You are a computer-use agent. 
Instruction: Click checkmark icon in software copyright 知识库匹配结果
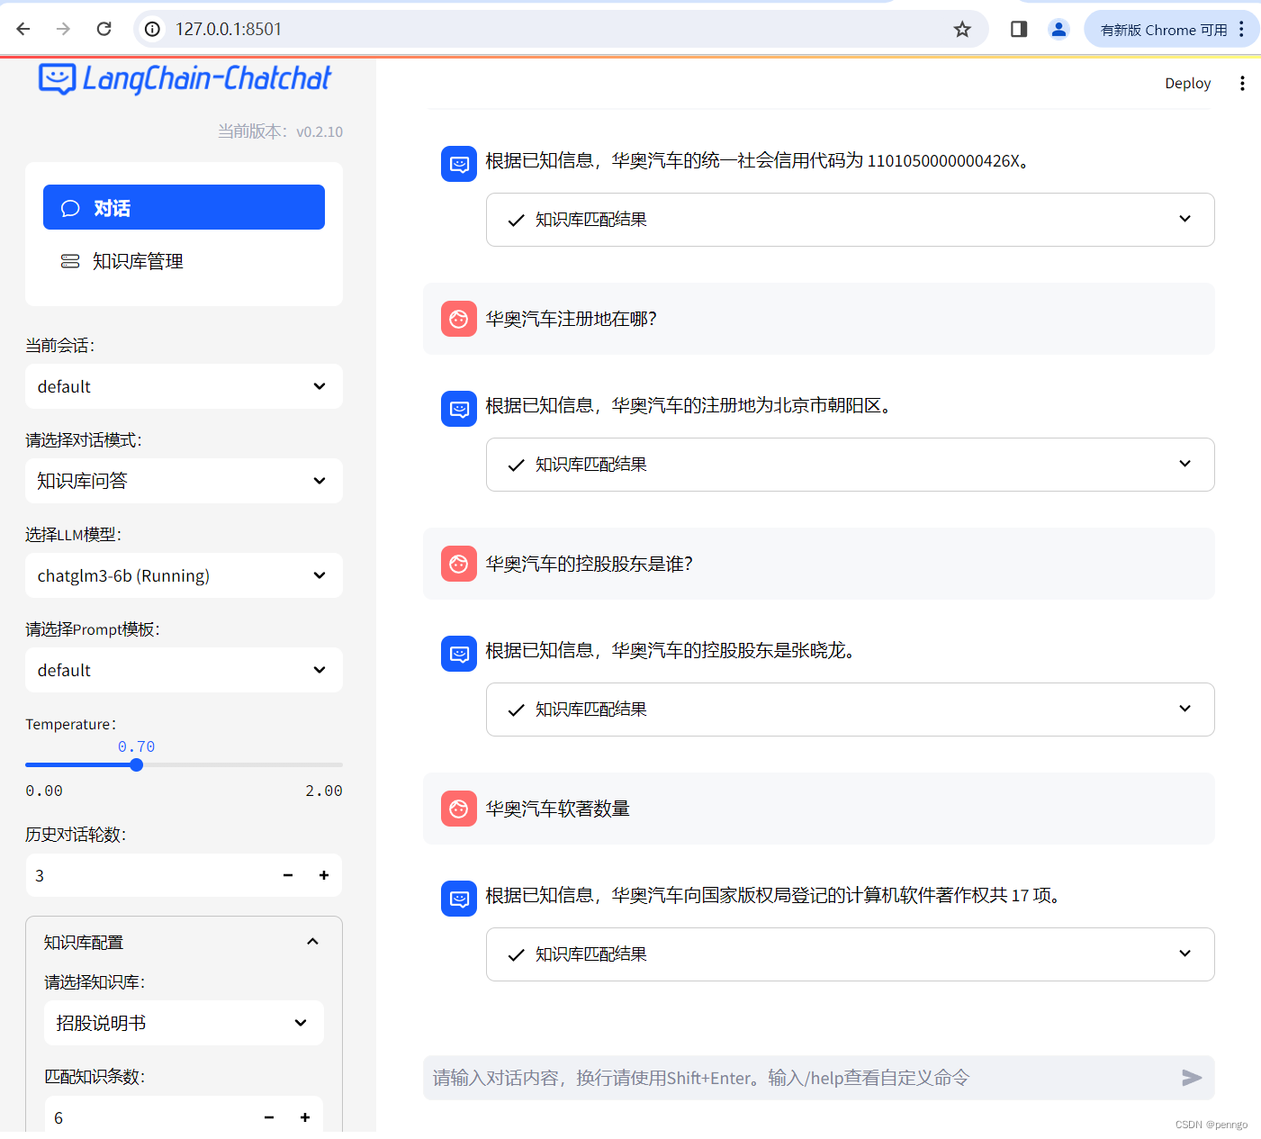(516, 954)
